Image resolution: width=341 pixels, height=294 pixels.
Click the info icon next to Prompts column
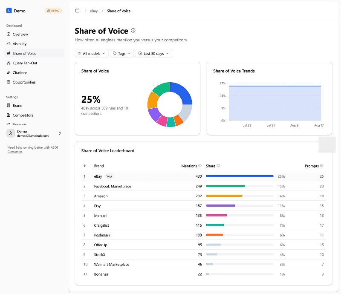[322, 166]
